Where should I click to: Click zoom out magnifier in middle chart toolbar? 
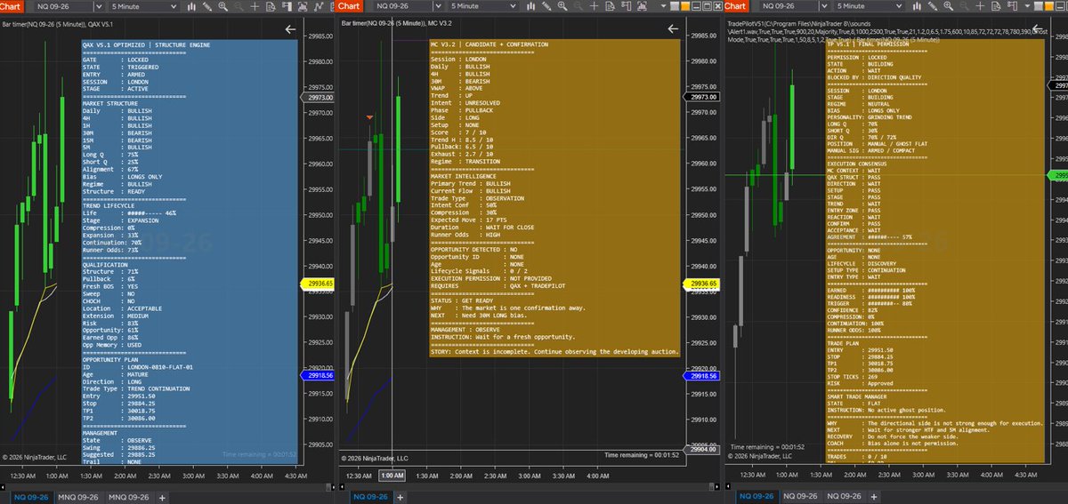click(x=578, y=6)
